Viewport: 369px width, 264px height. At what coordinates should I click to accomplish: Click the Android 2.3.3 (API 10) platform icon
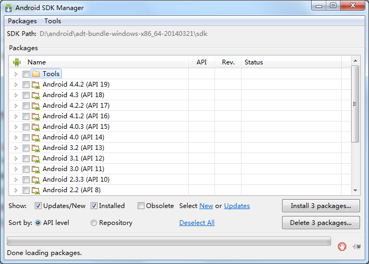click(x=36, y=180)
